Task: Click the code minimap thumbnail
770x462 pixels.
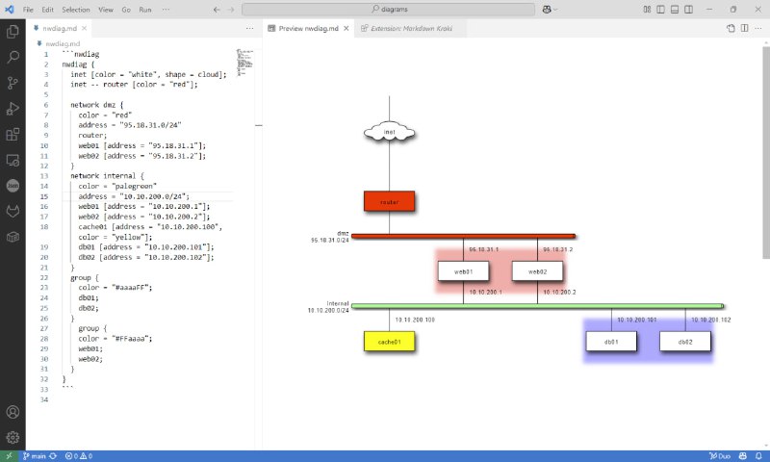Action: point(244,62)
